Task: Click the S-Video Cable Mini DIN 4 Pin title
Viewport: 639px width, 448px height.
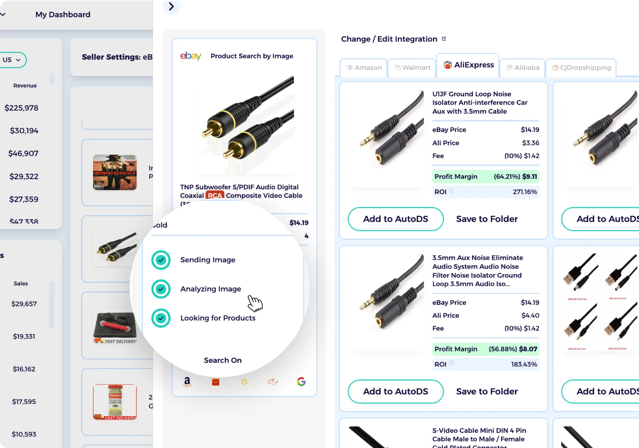Action: click(479, 438)
